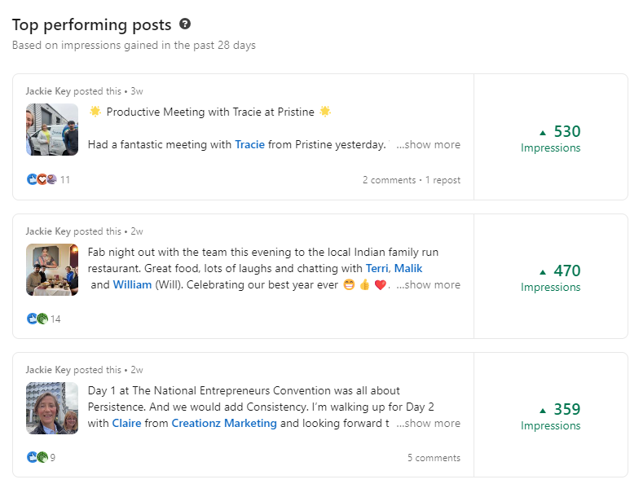Open Tracie's profile link
630x484 pixels.
tap(249, 144)
